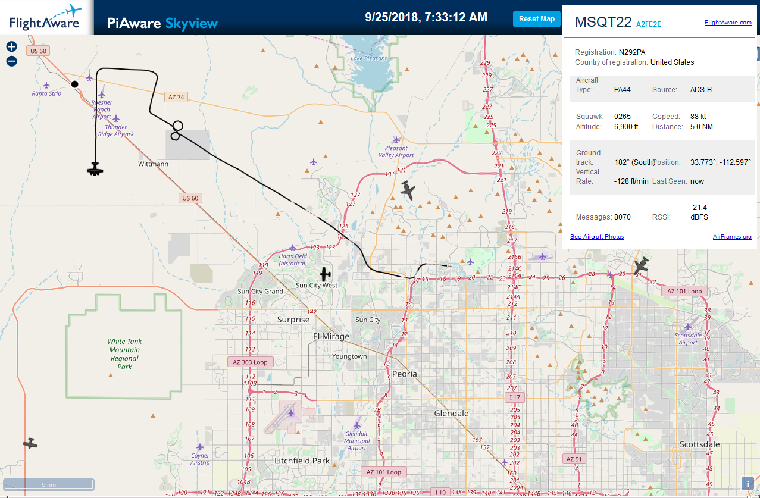This screenshot has width=760, height=498.
Task: Select the aircraft icon near AZ 101 exit 31
Action: 640,265
